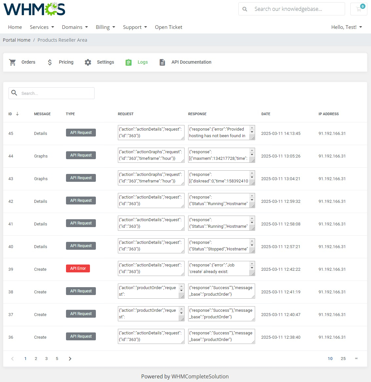
Task: Open the shopping cart in the top right
Action: [x=359, y=9]
